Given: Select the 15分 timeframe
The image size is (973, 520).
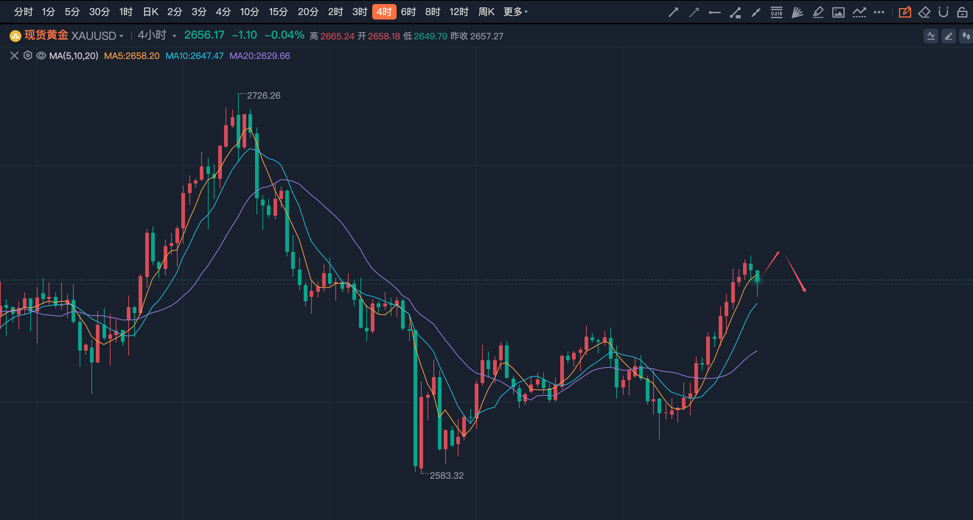Looking at the screenshot, I should 278,12.
